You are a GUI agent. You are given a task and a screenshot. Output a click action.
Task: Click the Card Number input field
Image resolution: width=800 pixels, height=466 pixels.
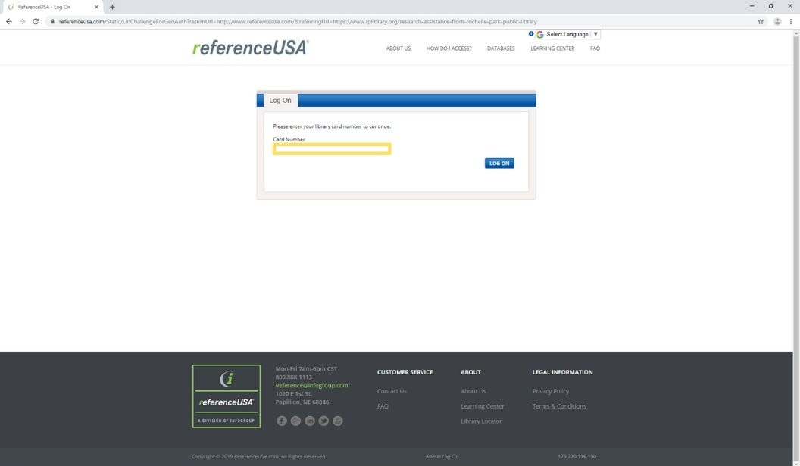[x=332, y=149]
